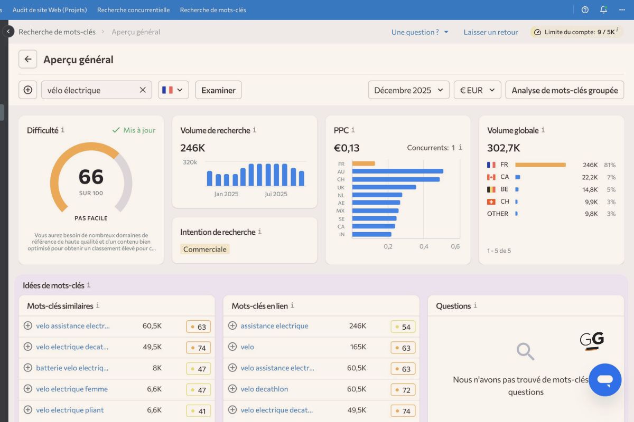Screen dimensions: 634x422
Task: Click the plus icon left of the keyword field
Action: pos(27,90)
